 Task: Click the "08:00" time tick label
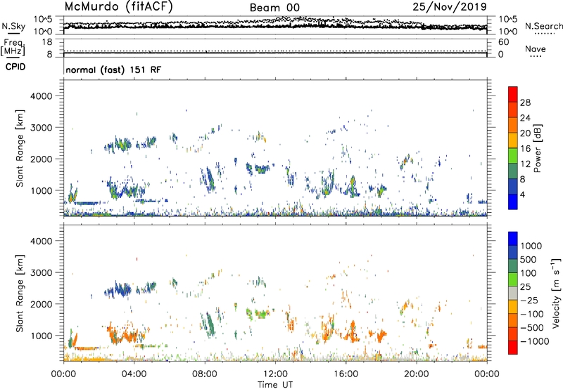pyautogui.click(x=205, y=374)
